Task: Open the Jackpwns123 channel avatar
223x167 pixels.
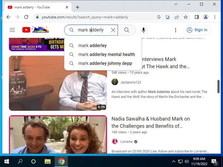Action: (115, 82)
